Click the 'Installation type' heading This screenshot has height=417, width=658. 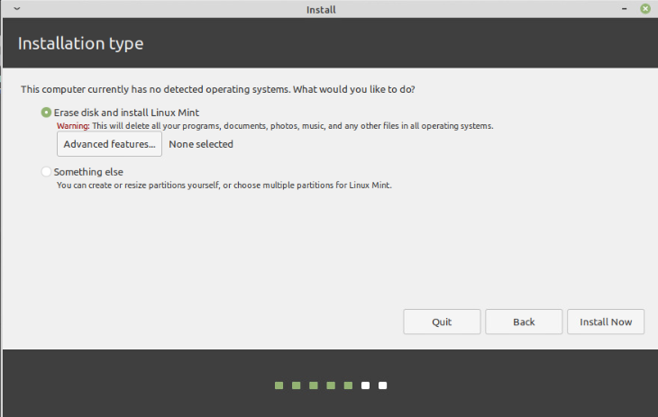(x=80, y=43)
